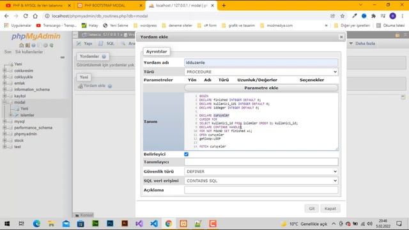Viewport: 409px width, 230px height.
Task: Select performance_schema database in tree
Action: point(33,128)
